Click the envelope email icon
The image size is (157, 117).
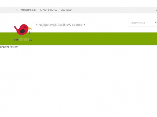coord(17,10)
